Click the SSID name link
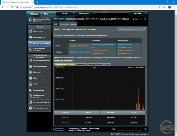The width and height of the screenshot is (177, 136). [x=125, y=19]
